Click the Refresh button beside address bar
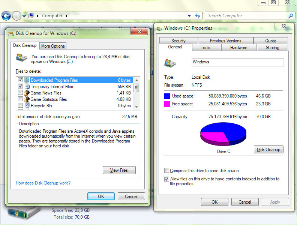 coord(198,16)
